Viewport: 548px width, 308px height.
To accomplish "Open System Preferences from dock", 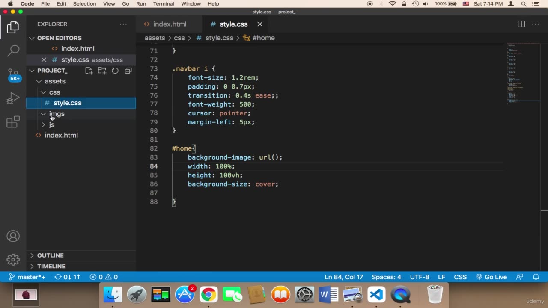I will pyautogui.click(x=304, y=295).
